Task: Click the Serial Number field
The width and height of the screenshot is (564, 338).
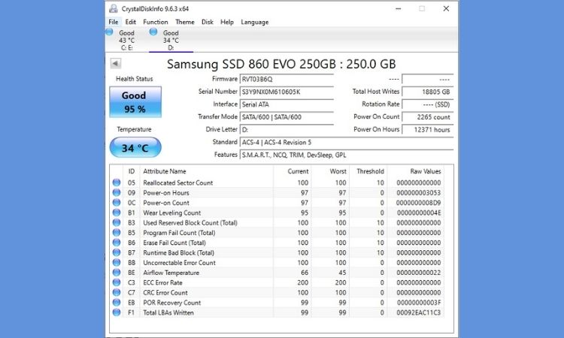Action: point(287,92)
